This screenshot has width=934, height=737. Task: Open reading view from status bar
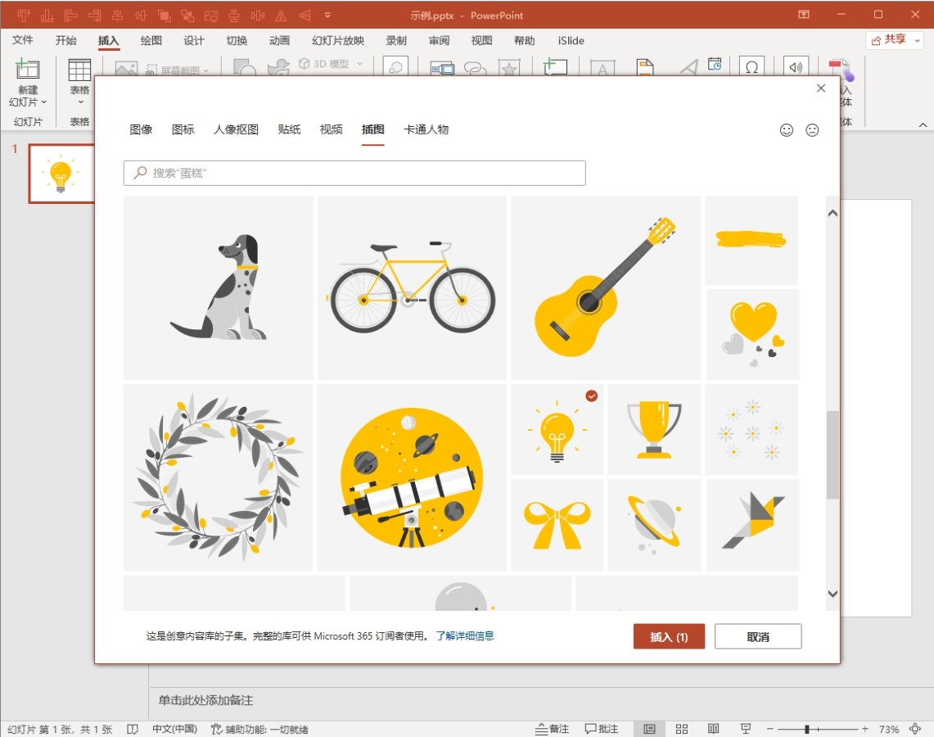[x=714, y=729]
